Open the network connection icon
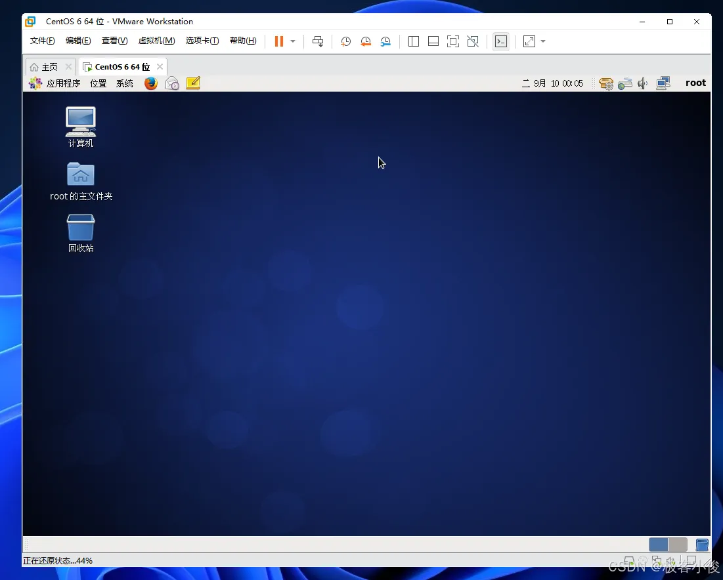The height and width of the screenshot is (580, 723). click(x=663, y=83)
